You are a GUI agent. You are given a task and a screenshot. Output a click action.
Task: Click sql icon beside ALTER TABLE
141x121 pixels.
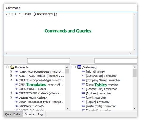click(16, 76)
